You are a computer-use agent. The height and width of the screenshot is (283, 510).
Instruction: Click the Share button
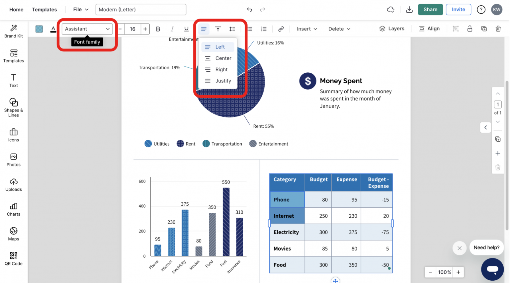tap(430, 10)
